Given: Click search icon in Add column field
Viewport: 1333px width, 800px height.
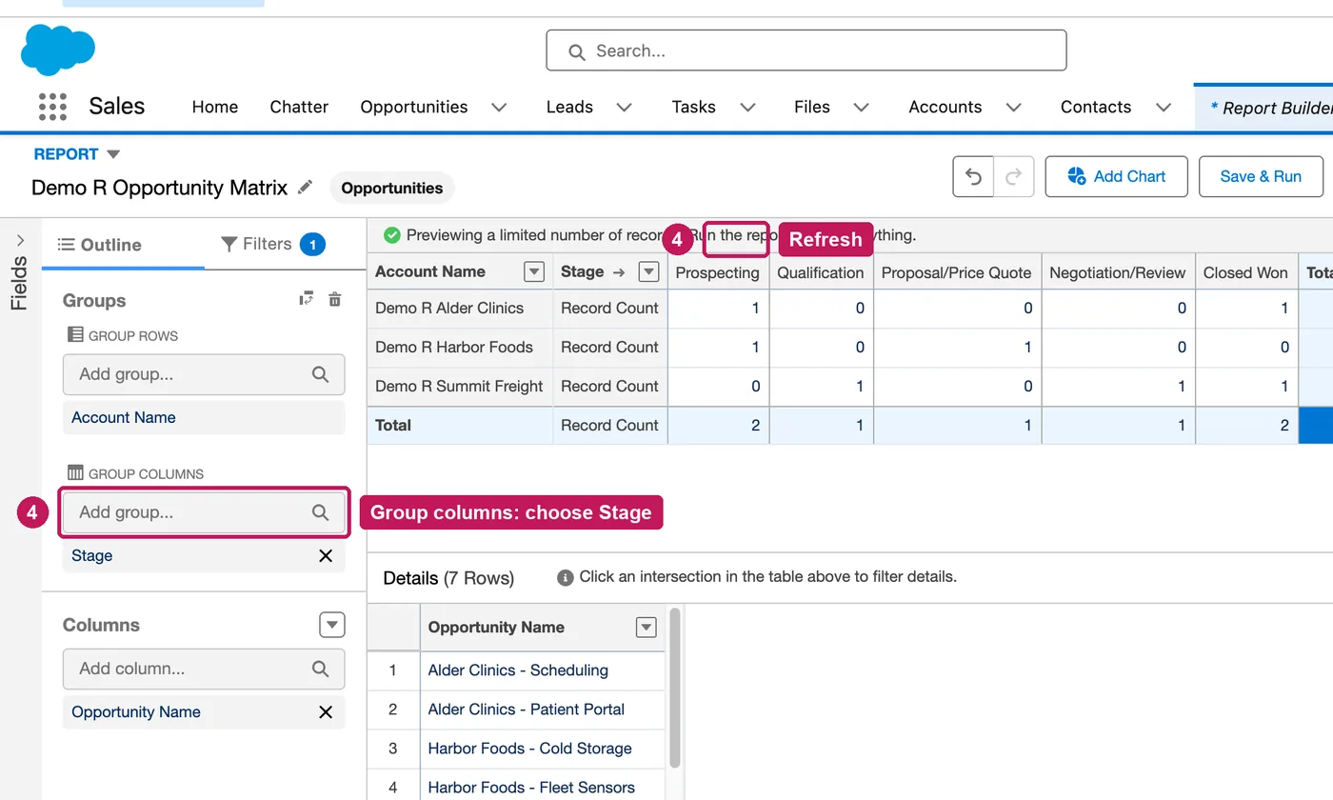Looking at the screenshot, I should click(x=321, y=669).
